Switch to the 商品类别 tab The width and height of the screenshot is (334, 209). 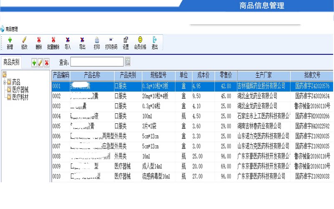[11, 62]
